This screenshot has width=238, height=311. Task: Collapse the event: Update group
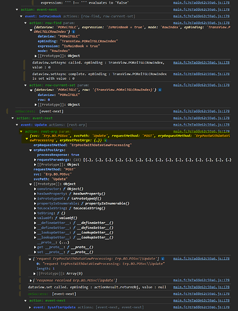[x=17, y=125]
